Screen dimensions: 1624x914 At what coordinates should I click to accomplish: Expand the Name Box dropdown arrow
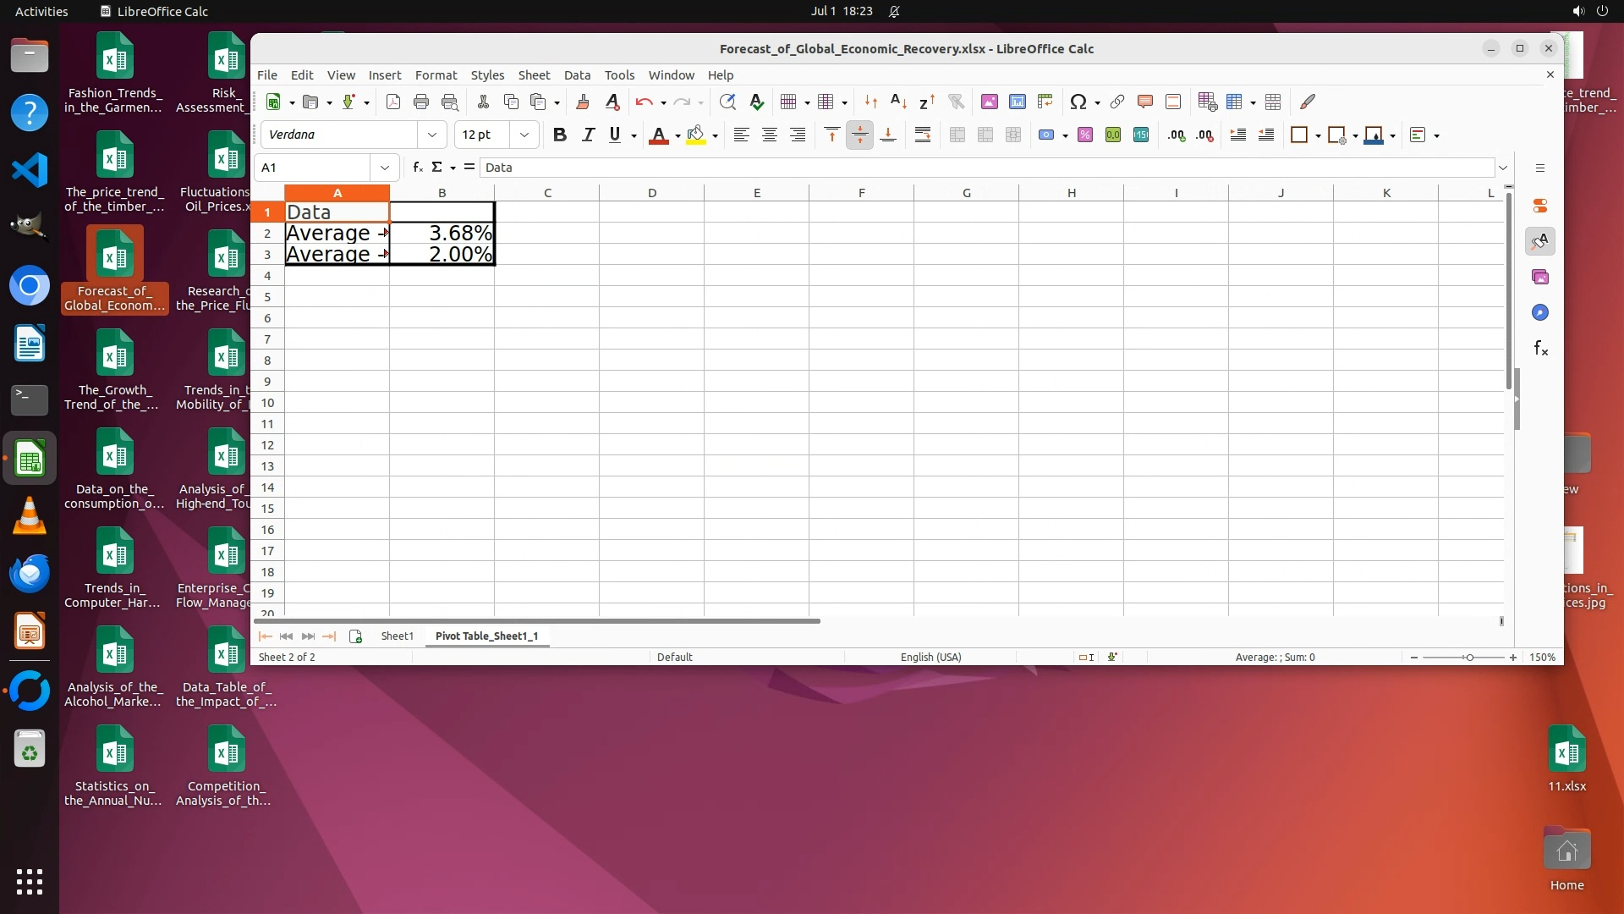[385, 168]
